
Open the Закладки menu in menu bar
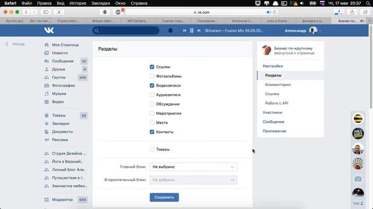[101, 3]
